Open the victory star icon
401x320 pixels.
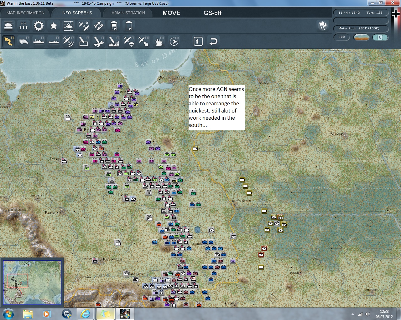(54, 26)
